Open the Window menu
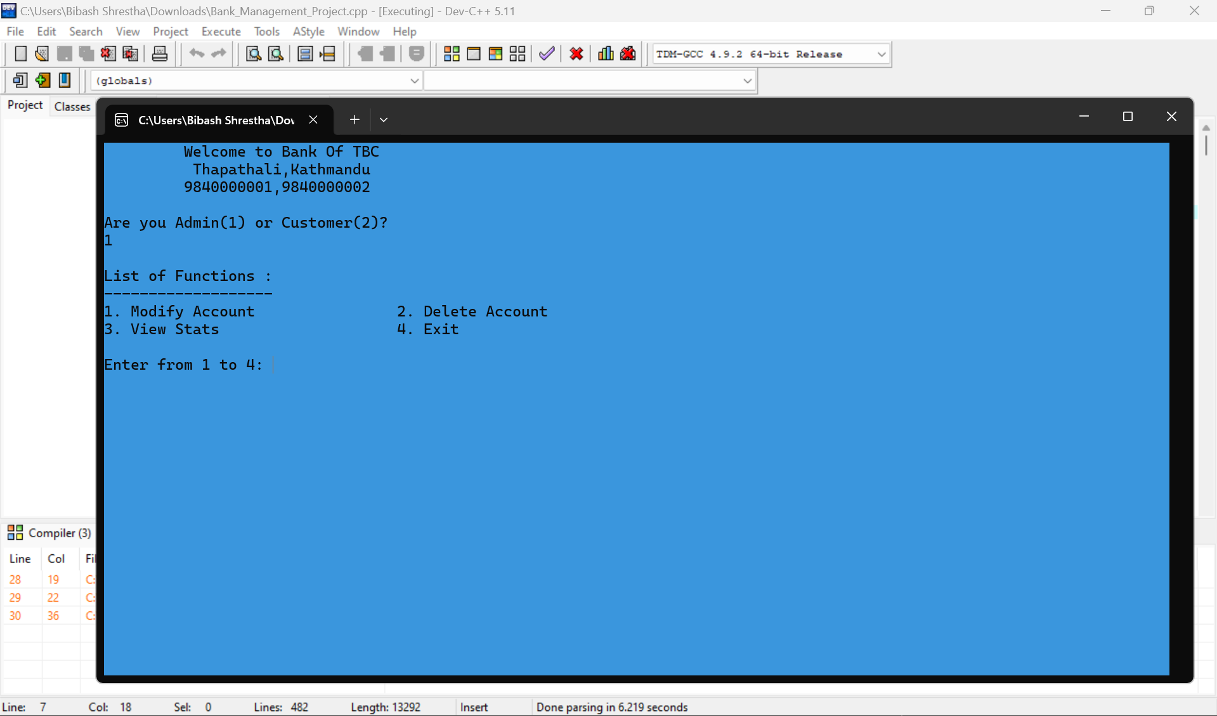The height and width of the screenshot is (716, 1217). (358, 31)
